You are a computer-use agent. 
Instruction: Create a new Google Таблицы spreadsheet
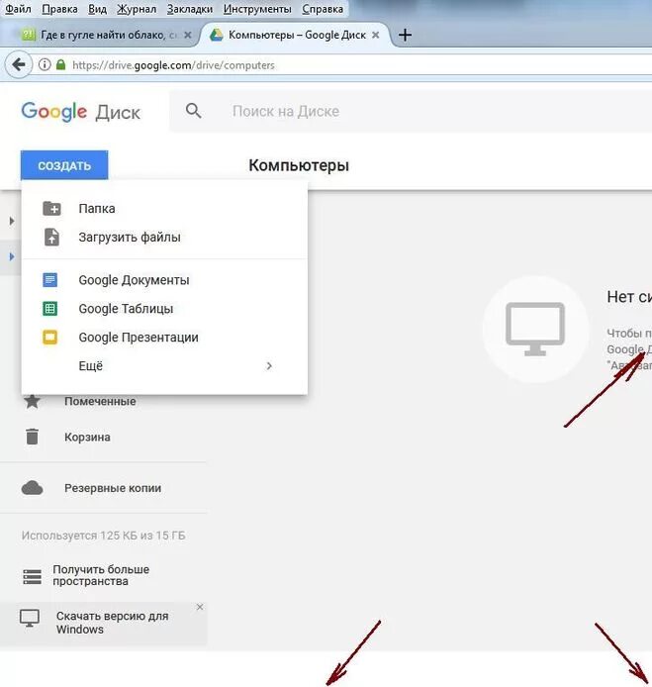pos(164,309)
